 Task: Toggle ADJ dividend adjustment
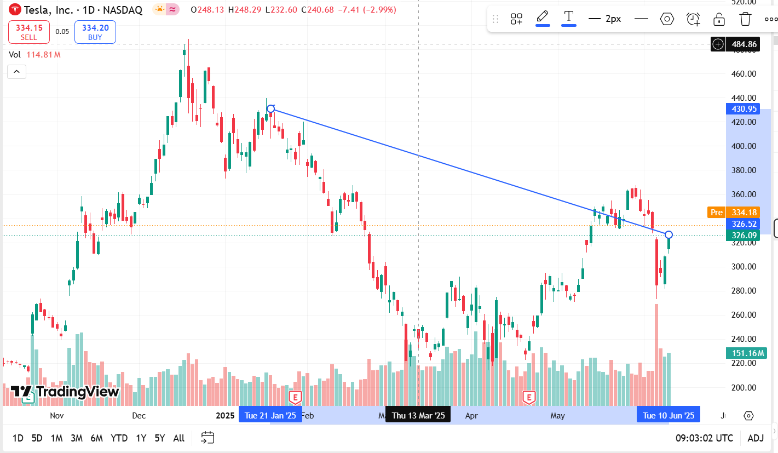click(x=756, y=438)
